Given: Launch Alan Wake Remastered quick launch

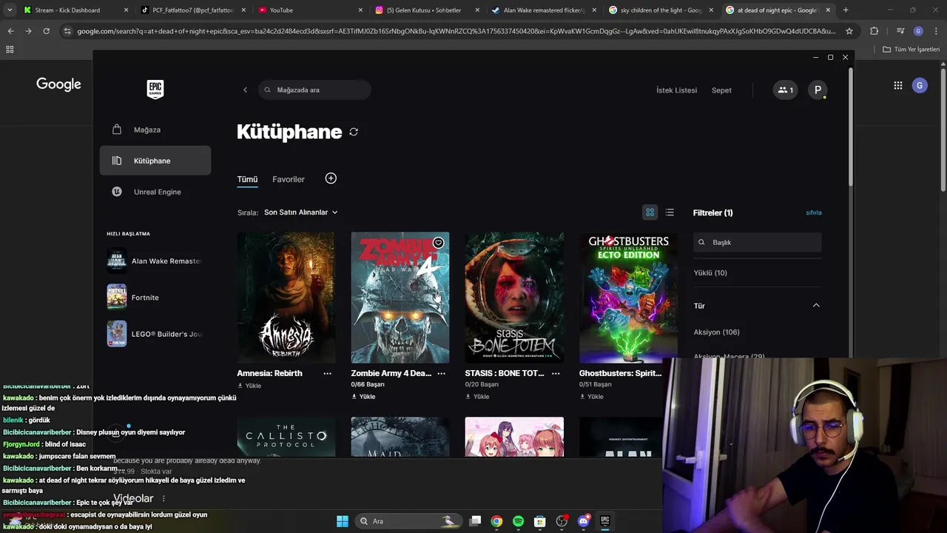Looking at the screenshot, I should pyautogui.click(x=155, y=261).
